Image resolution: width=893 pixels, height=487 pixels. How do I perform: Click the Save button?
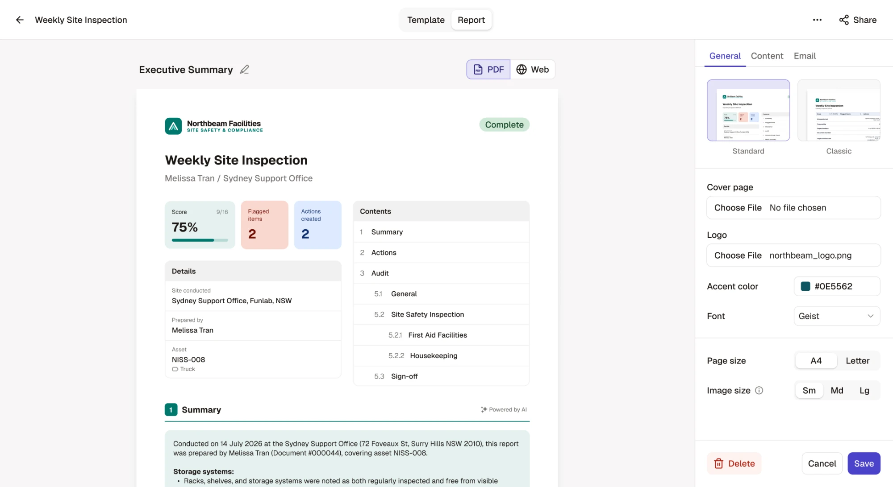(x=864, y=463)
